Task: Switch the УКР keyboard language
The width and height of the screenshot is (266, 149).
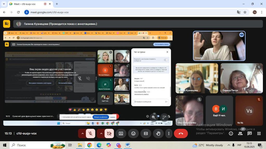Action: click(239, 145)
